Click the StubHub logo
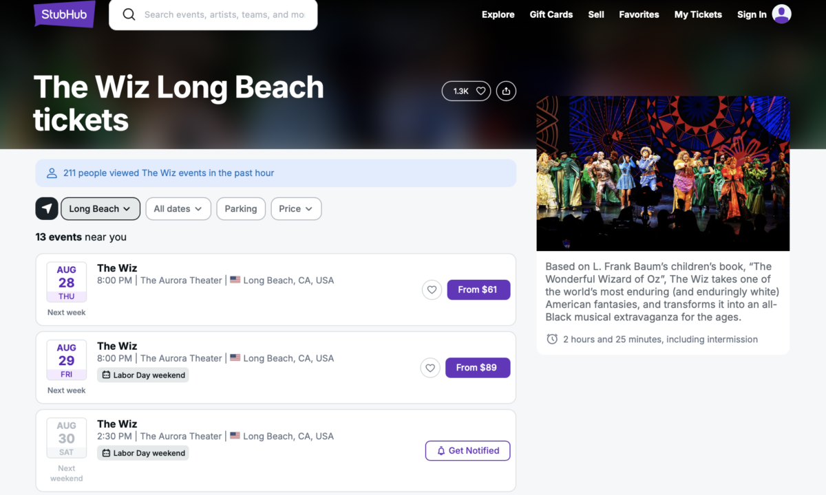Viewport: 826px width, 495px height. tap(65, 14)
